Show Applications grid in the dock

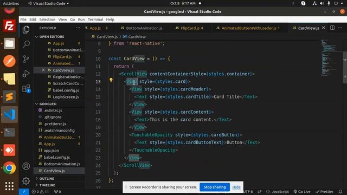(x=9, y=186)
